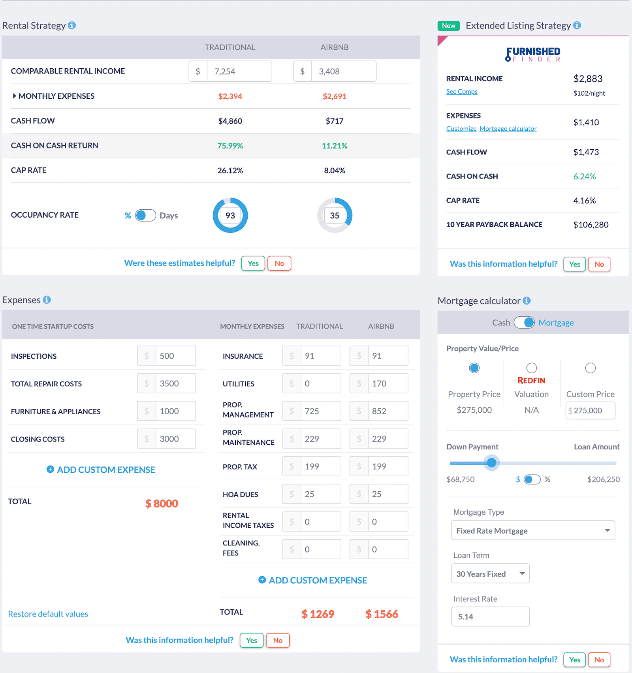Click the Furnished Finder logo
632x673 pixels.
533,54
